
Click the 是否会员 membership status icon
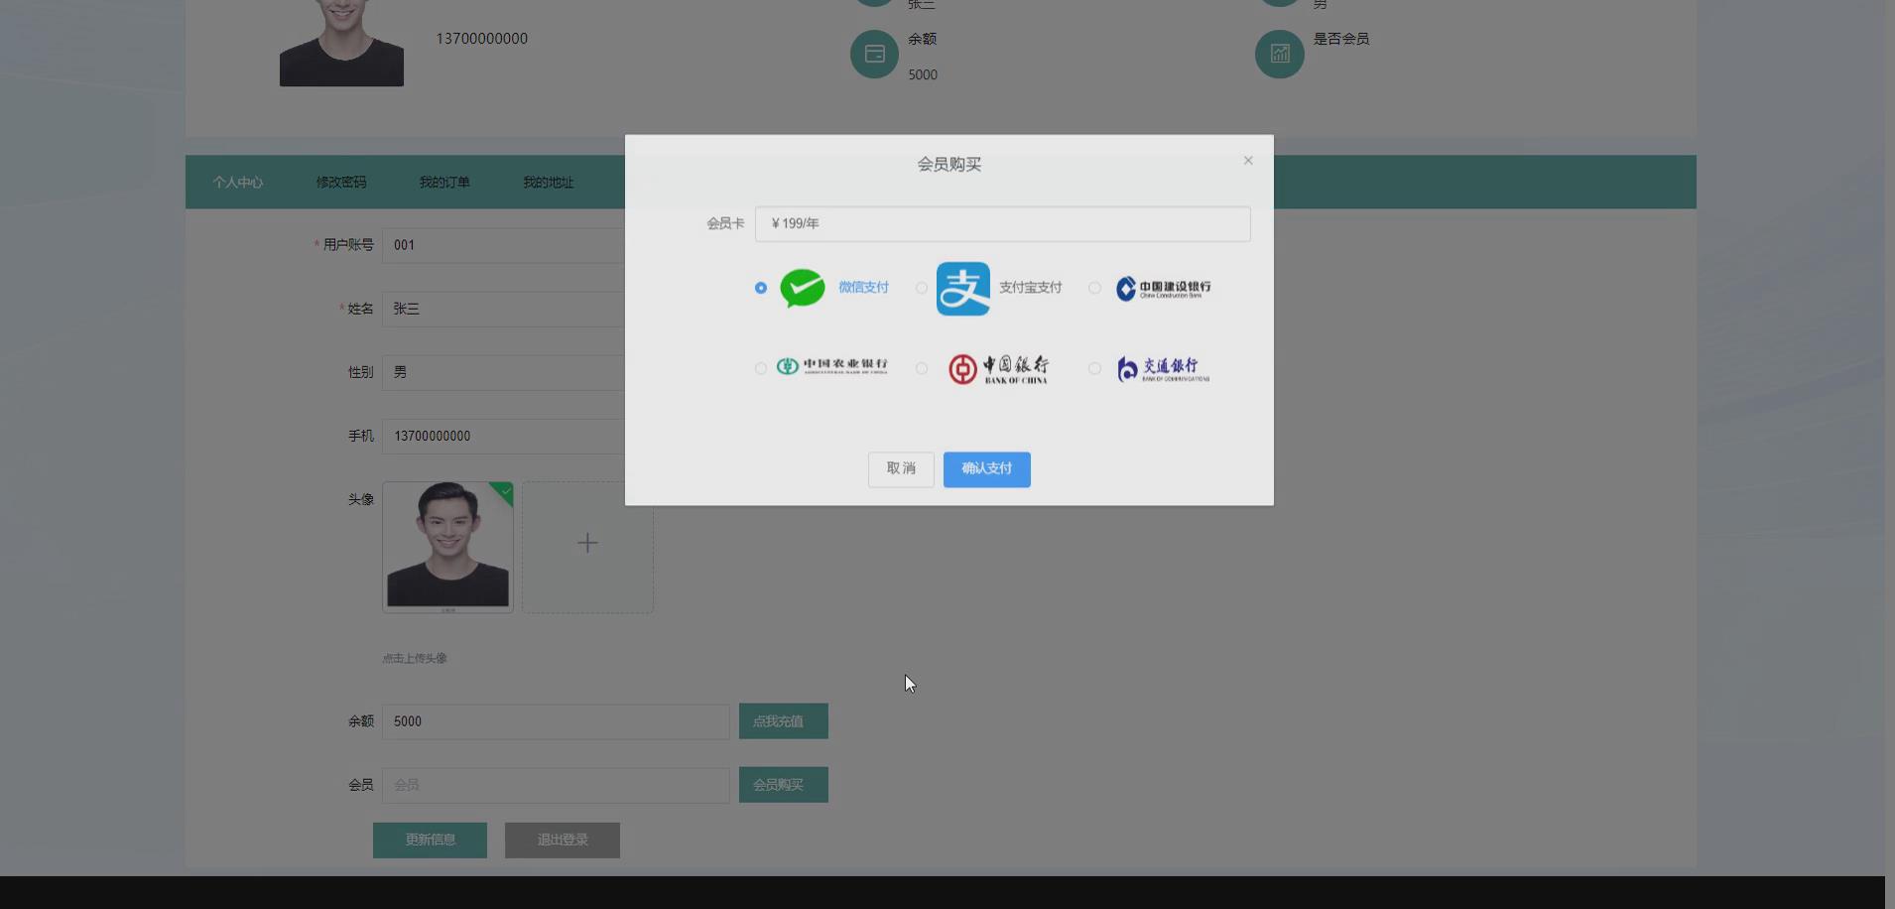(x=1278, y=55)
